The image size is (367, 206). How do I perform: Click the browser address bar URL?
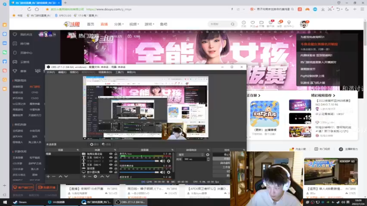[109, 9]
